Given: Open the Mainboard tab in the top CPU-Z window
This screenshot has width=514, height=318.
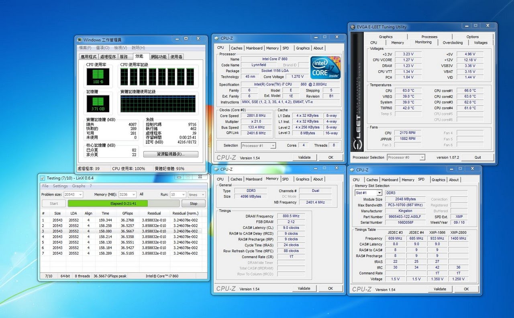Looking at the screenshot, I should pos(254,48).
